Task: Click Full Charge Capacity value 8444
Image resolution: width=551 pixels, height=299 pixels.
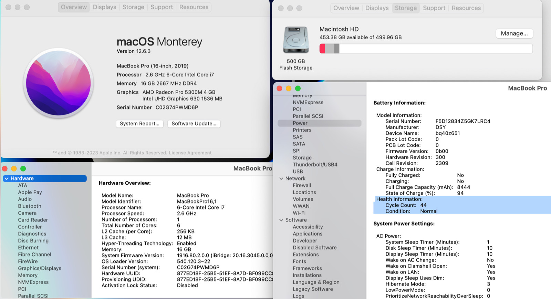Action: coord(464,187)
